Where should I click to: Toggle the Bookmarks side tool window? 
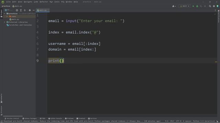point(1,98)
